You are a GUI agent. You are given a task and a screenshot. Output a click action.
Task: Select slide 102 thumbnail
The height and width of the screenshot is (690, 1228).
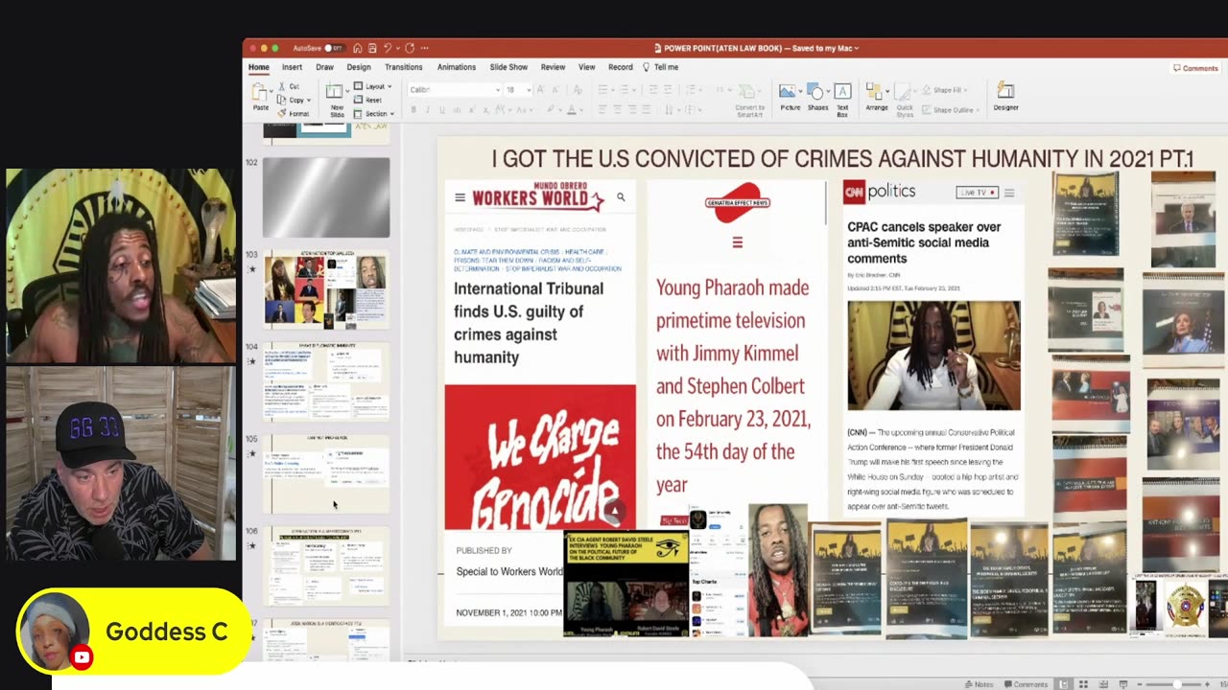(x=326, y=197)
